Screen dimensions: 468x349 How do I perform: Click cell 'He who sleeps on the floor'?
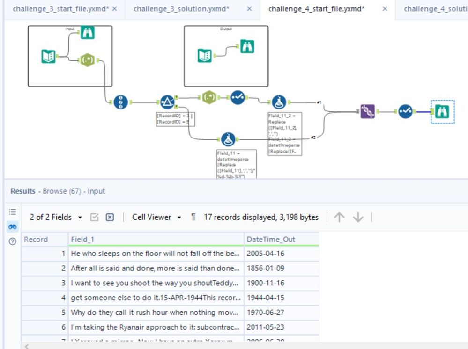coord(156,254)
